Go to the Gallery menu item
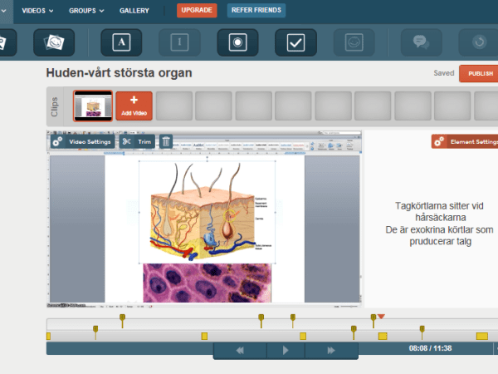The width and height of the screenshot is (498, 374). [x=134, y=11]
